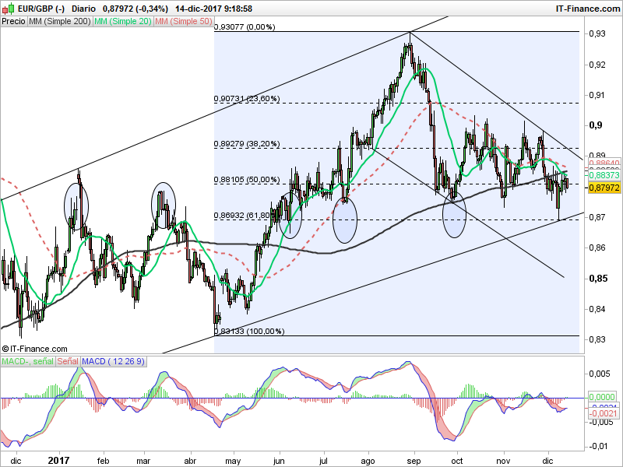
Task: Click the red 0,88640 moving average tag
Action: 604,163
